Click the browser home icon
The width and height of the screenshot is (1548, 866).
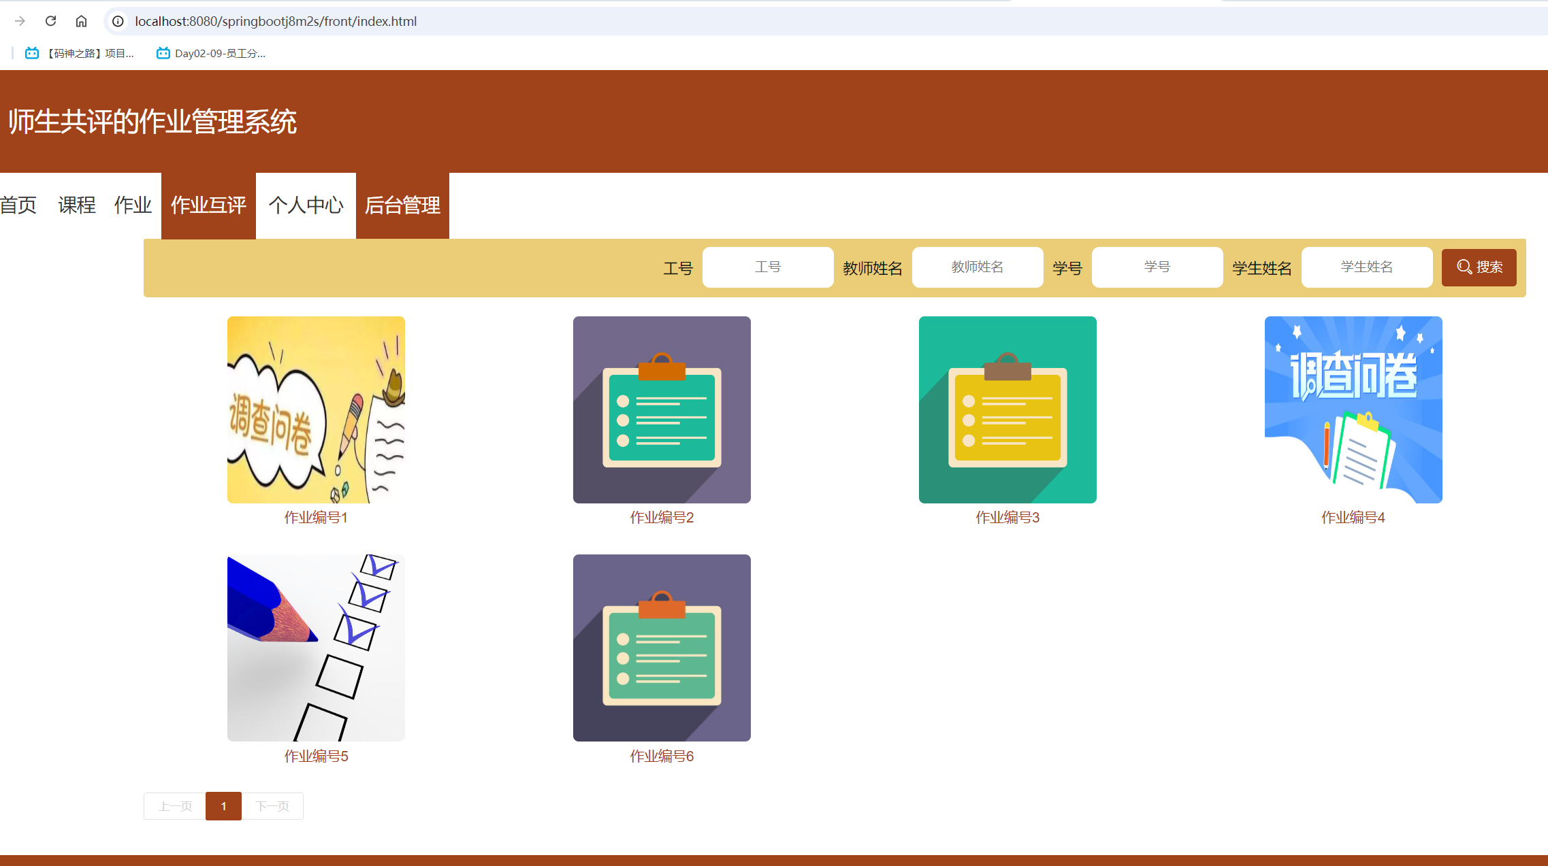tap(81, 21)
